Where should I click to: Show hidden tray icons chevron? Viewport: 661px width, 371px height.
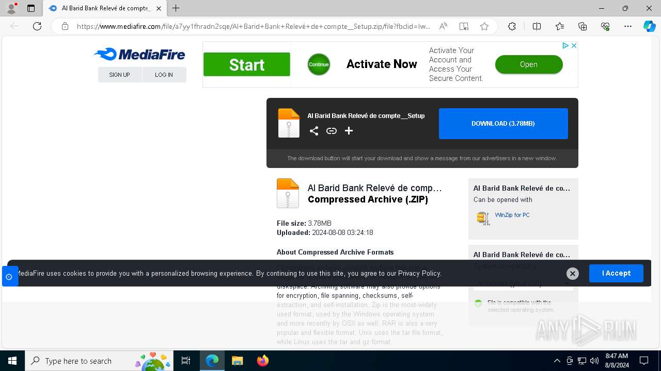557,361
